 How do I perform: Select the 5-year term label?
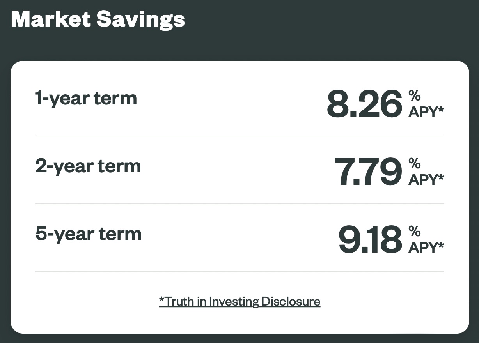(x=89, y=234)
